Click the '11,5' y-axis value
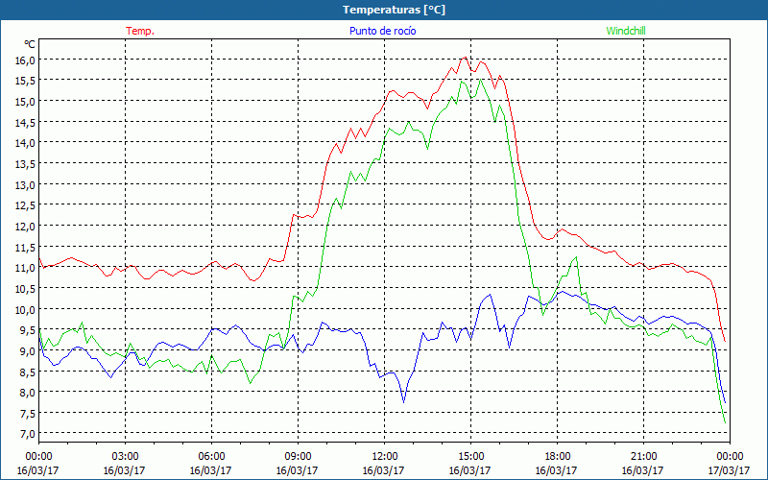This screenshot has height=480, width=768. (25, 248)
